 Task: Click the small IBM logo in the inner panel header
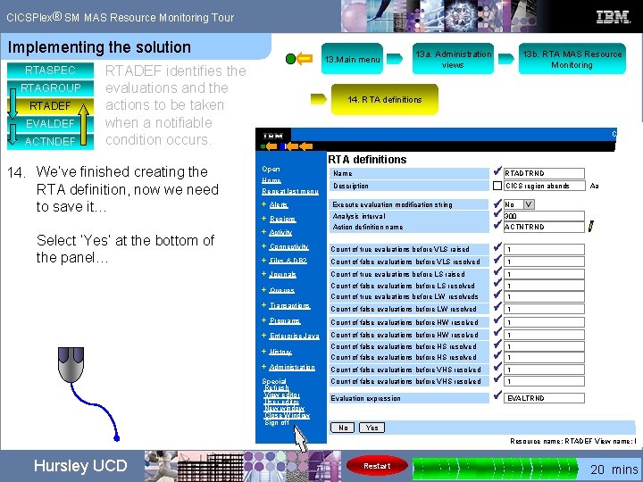pyautogui.click(x=273, y=136)
